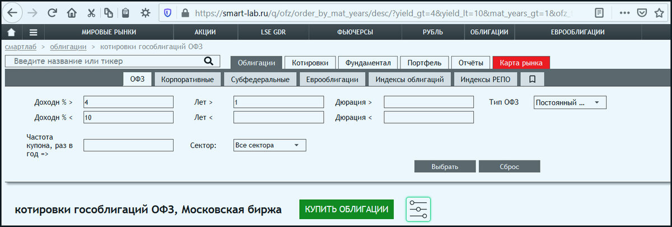
Task: Switch to the Портфель tab
Action: click(424, 63)
